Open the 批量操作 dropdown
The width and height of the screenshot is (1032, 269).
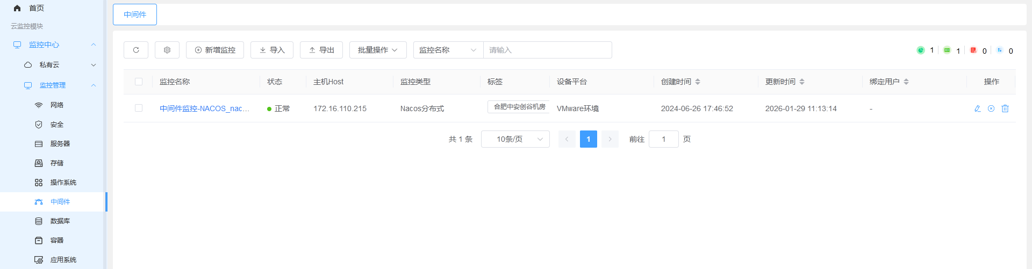click(378, 50)
